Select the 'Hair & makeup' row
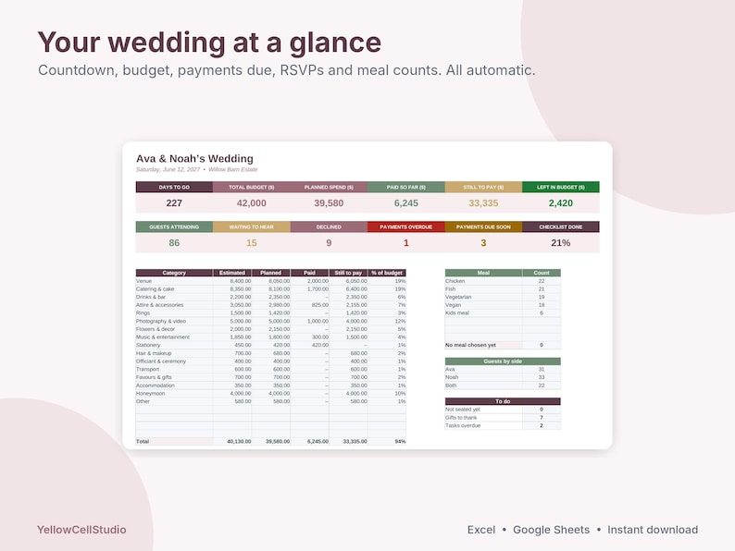This screenshot has width=735, height=551. (x=271, y=353)
